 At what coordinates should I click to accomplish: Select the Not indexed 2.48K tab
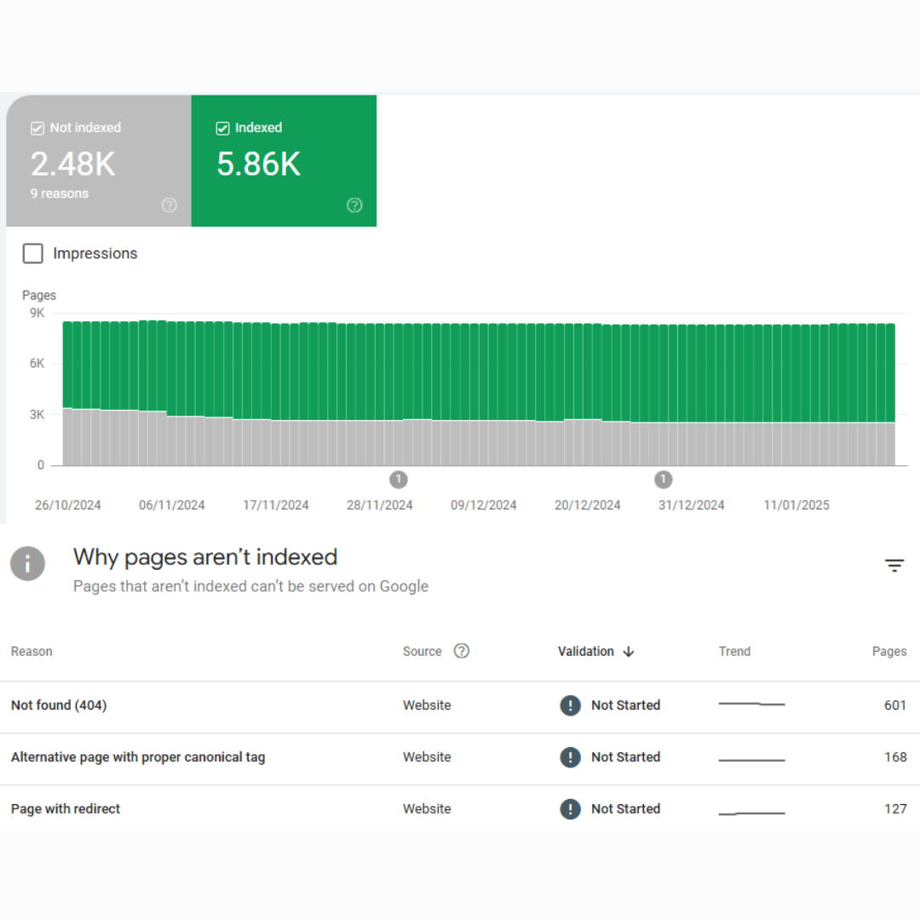(x=98, y=162)
